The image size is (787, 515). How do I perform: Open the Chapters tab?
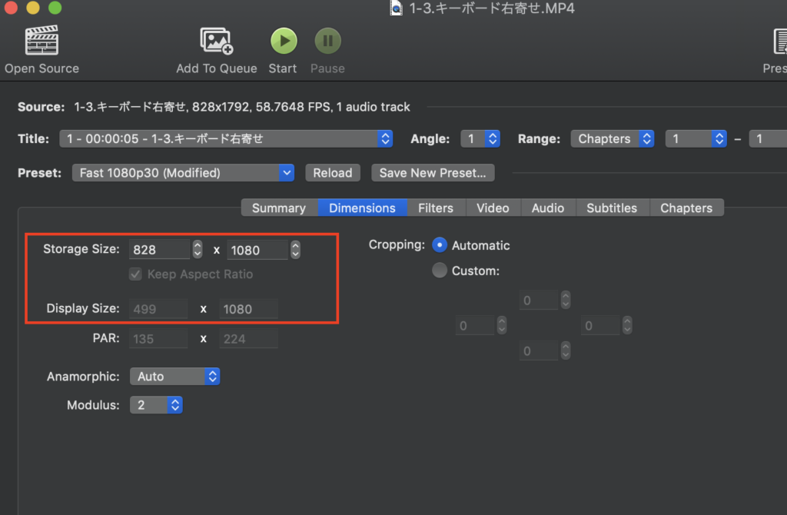[x=686, y=208]
